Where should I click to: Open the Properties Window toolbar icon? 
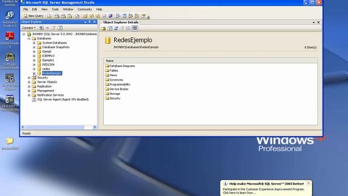point(144,16)
